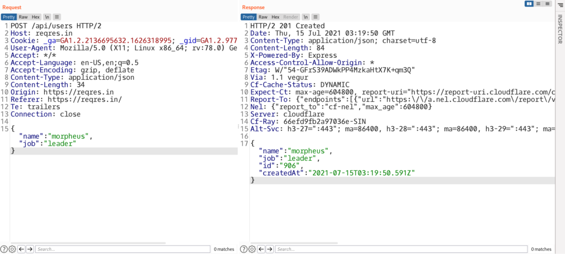Click the 'Accept-Encoding: gzip, deflate' line

coord(72,70)
